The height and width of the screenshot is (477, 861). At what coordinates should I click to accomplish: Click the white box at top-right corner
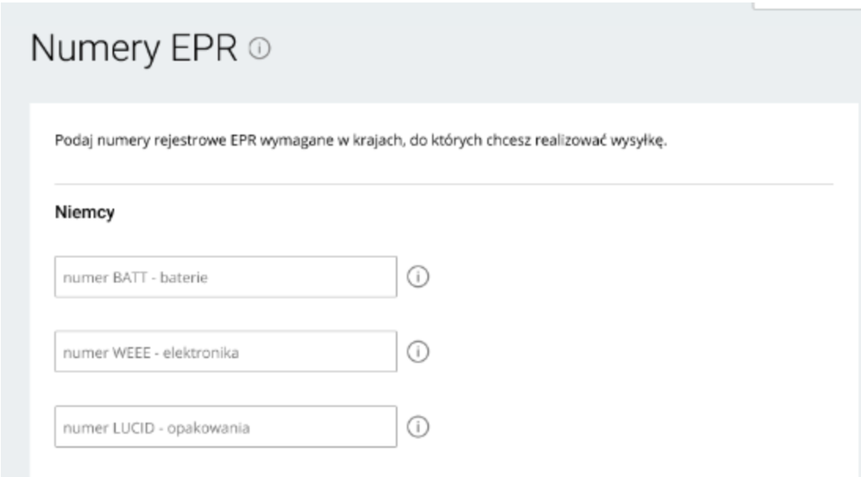click(x=806, y=4)
